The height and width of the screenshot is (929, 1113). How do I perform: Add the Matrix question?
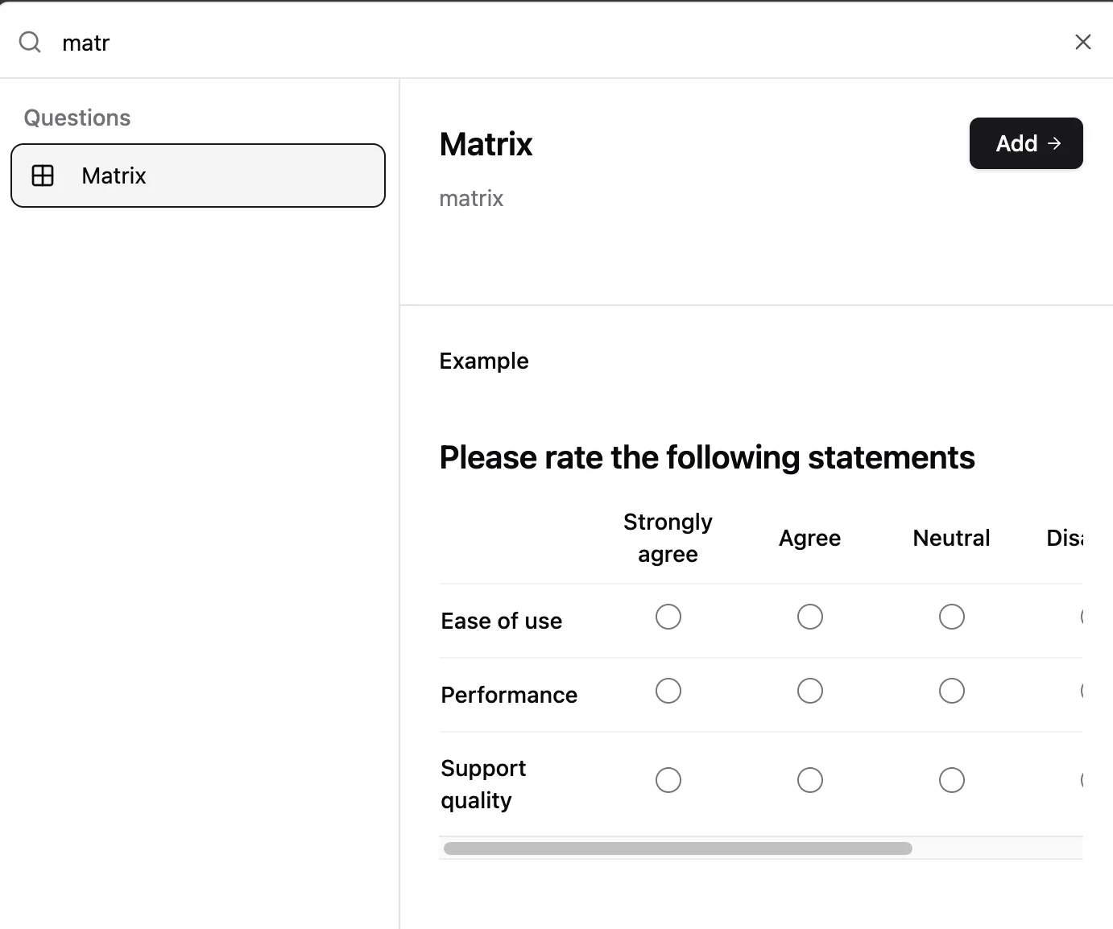coord(1026,143)
